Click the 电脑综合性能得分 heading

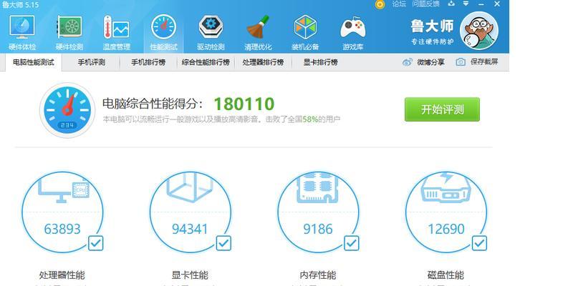(x=153, y=104)
